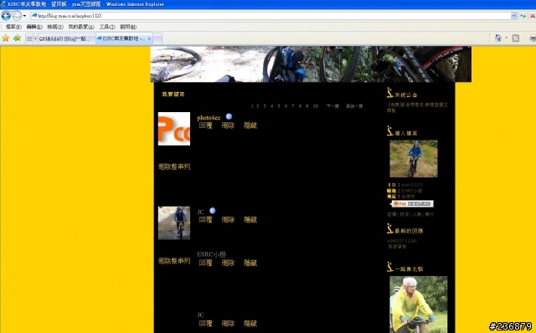Click 回覆 under the ESRC小楊 reply
The image size is (536, 333).
coord(205,263)
